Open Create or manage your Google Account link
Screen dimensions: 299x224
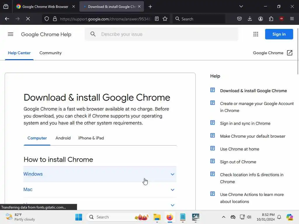pyautogui.click(x=257, y=107)
